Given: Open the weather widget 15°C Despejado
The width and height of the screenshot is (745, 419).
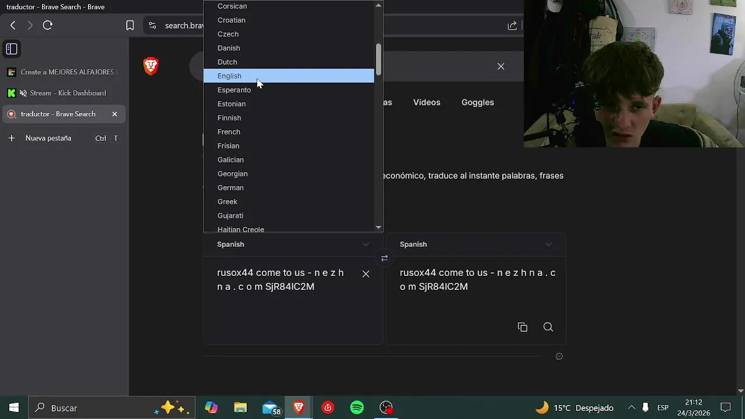Looking at the screenshot, I should point(574,408).
